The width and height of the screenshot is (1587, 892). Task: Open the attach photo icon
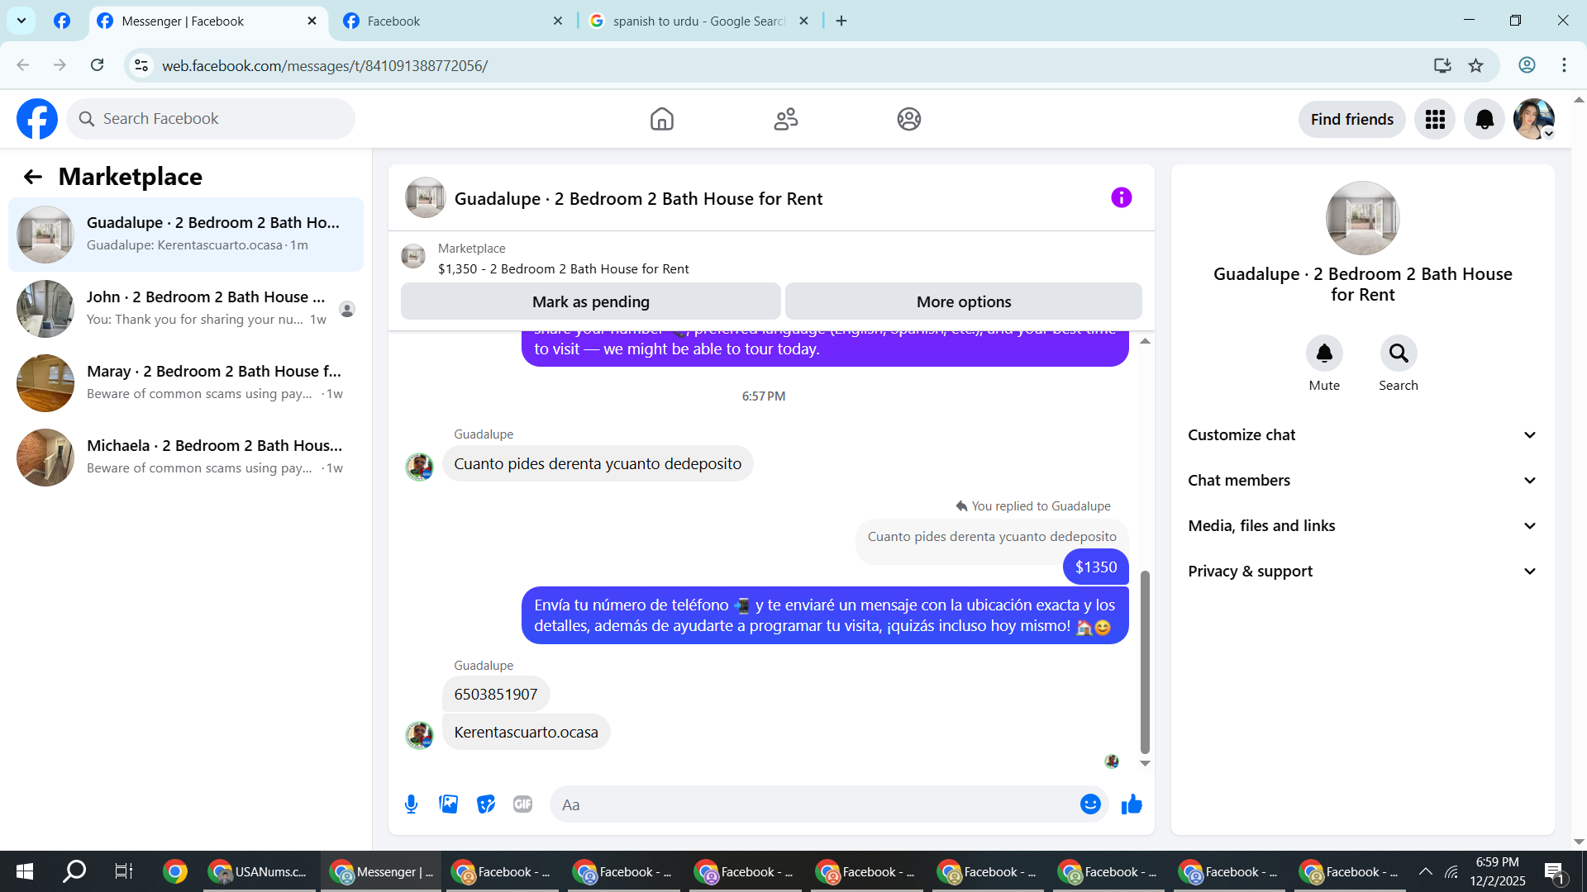448,804
